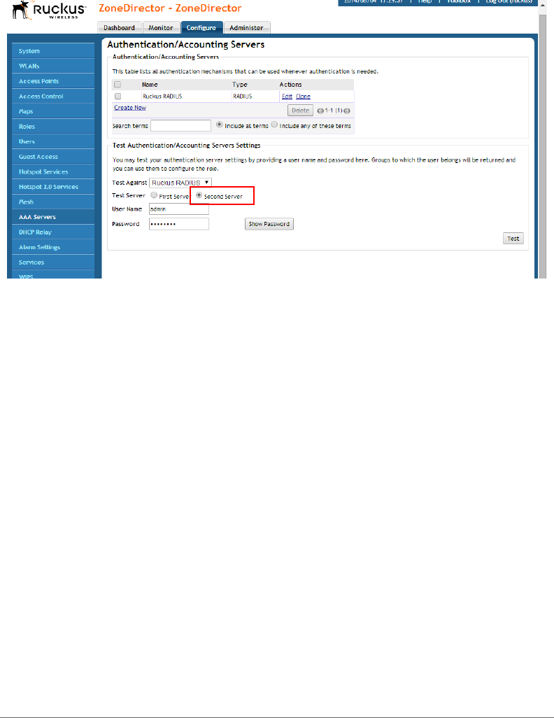The image size is (554, 718).
Task: Open DHCP Relay sidebar item
Action: 53,232
